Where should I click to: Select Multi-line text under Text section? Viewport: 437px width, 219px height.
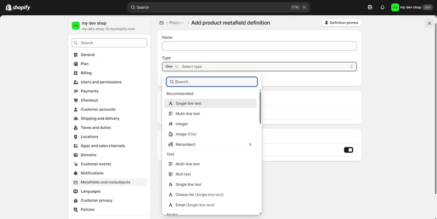pyautogui.click(x=210, y=164)
